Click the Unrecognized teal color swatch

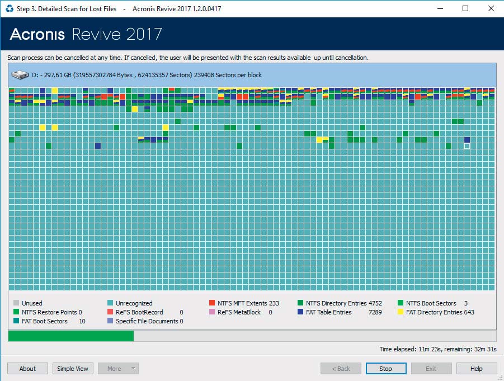click(x=110, y=303)
